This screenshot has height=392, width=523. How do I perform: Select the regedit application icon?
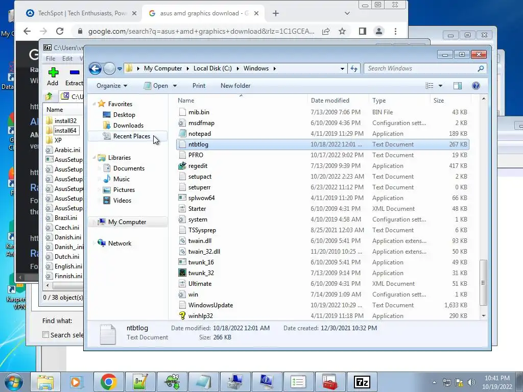(x=182, y=166)
